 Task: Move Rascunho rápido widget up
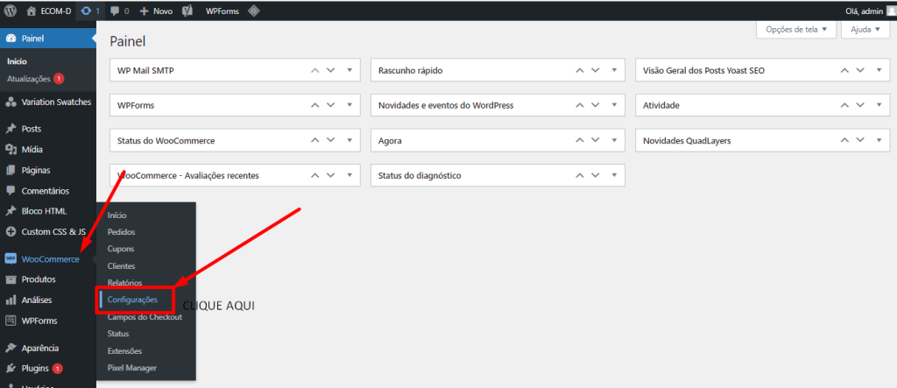[x=580, y=70]
